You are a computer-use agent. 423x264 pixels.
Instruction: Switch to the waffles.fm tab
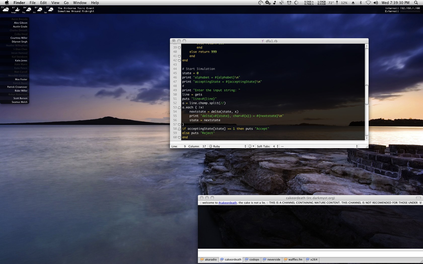[x=293, y=259]
